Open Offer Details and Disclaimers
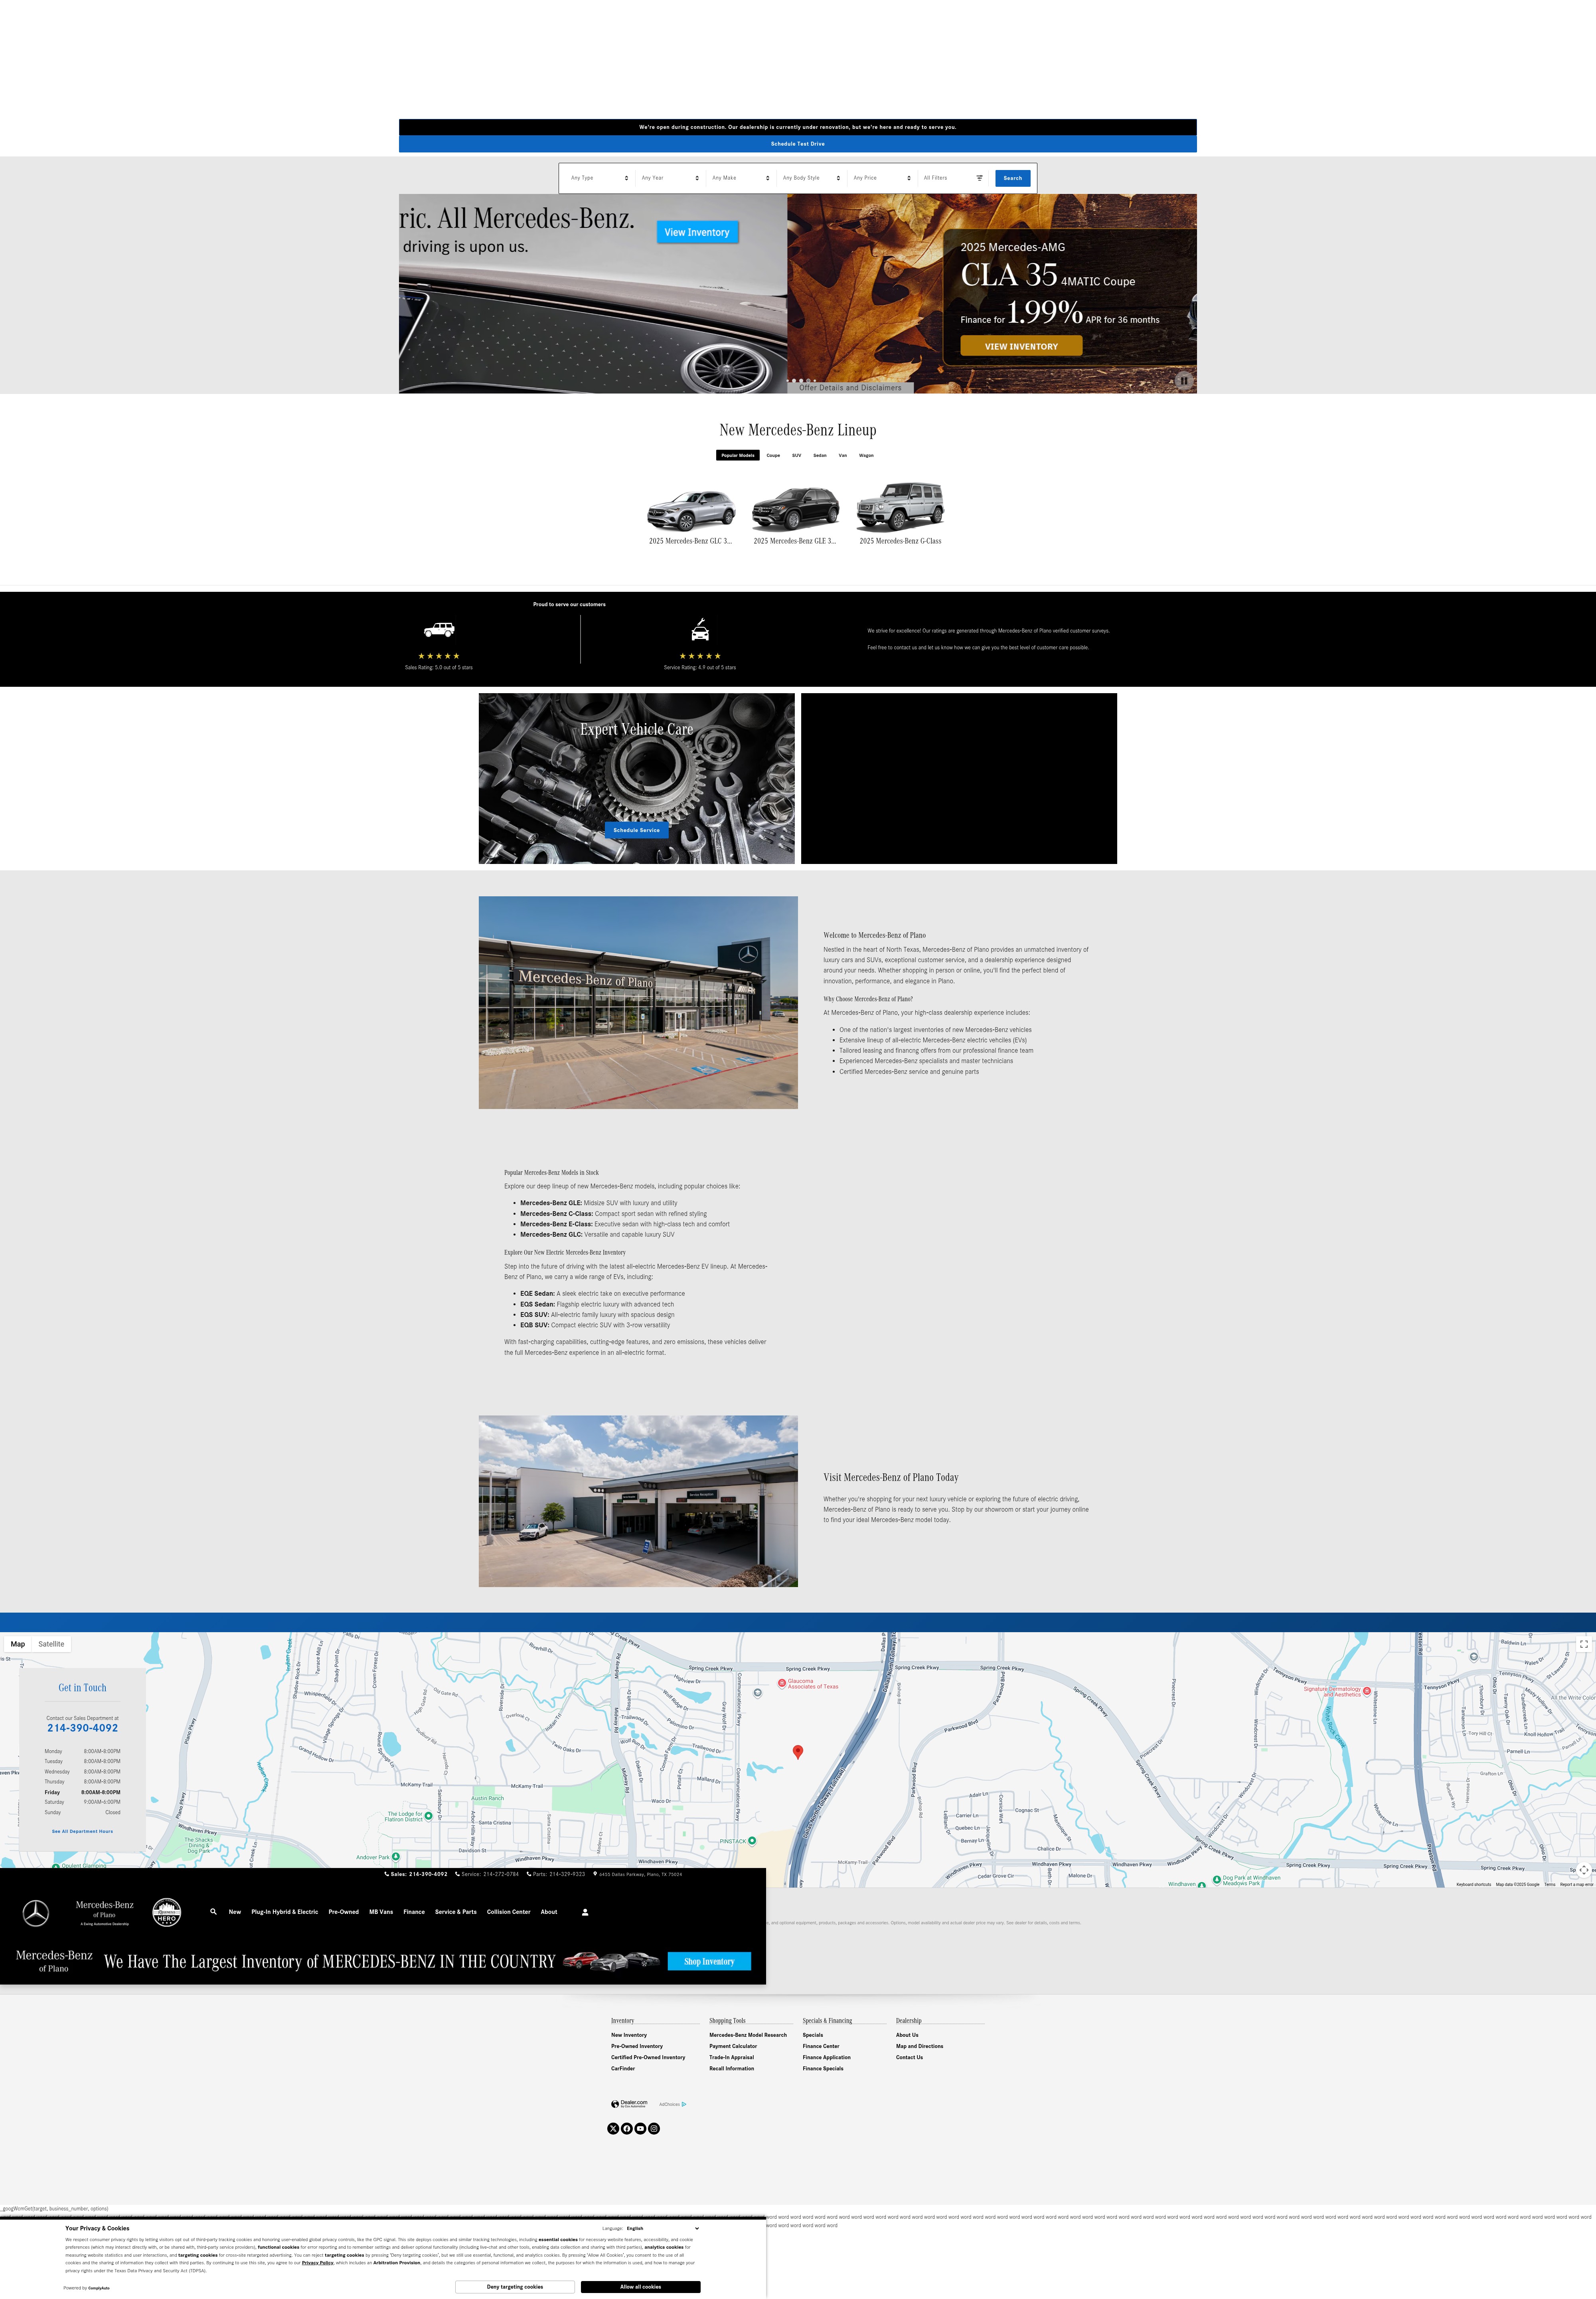Viewport: 1596px width, 2299px height. point(850,387)
